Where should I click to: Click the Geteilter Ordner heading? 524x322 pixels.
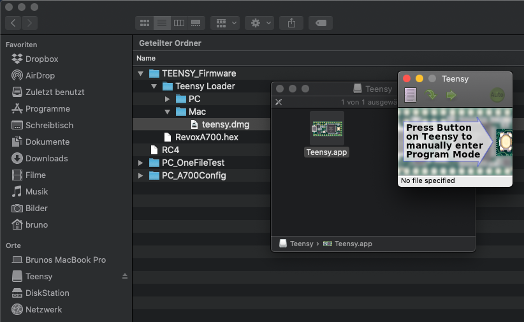(170, 43)
